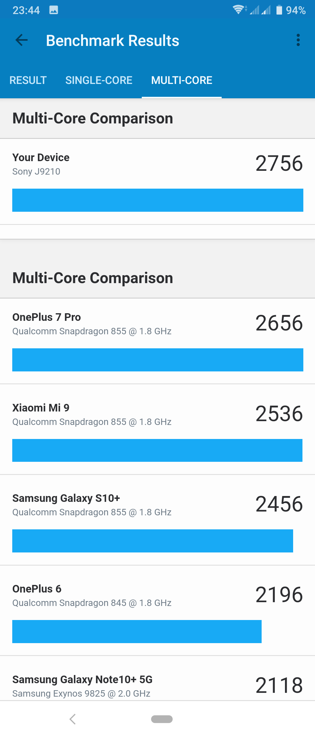This screenshot has width=315, height=737.
Task: Tap the home pill navigation button
Action: (162, 719)
